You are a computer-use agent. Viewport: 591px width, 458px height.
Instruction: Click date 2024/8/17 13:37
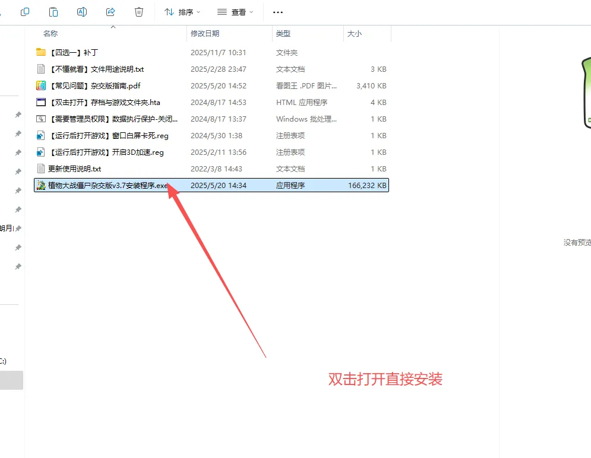219,119
